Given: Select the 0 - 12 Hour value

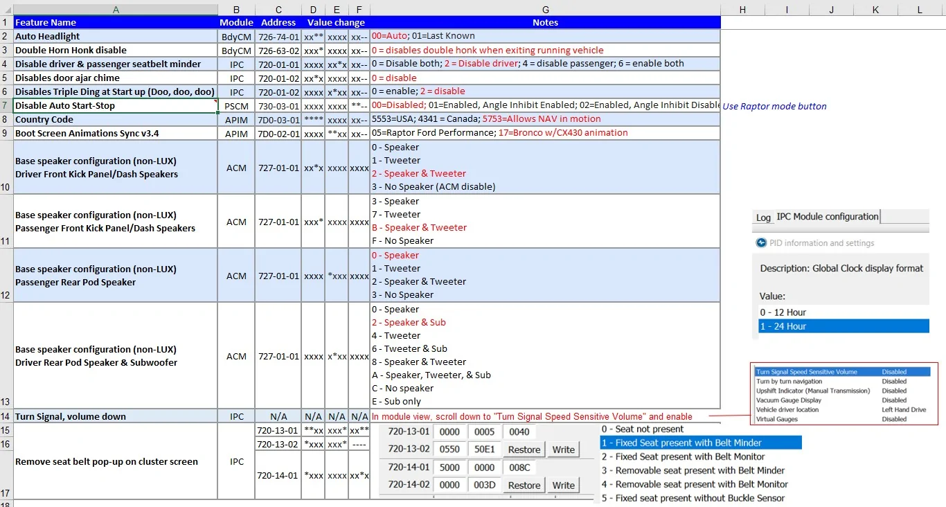Looking at the screenshot, I should click(844, 312).
